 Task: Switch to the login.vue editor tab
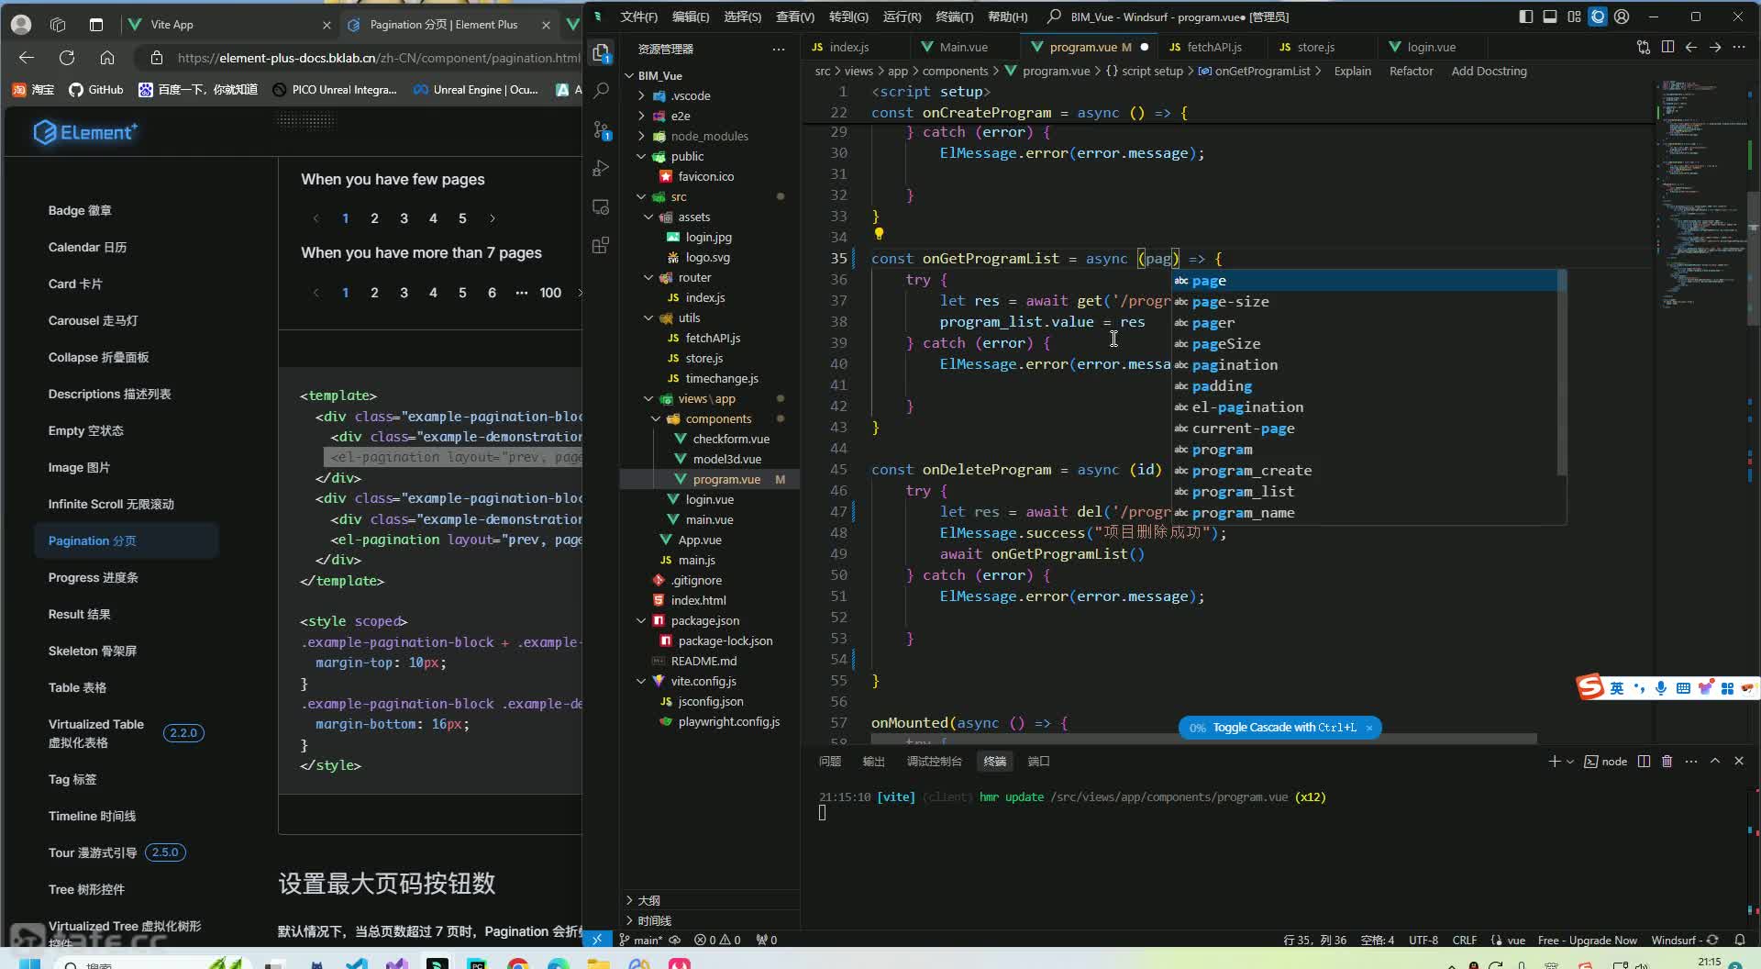coord(1431,47)
